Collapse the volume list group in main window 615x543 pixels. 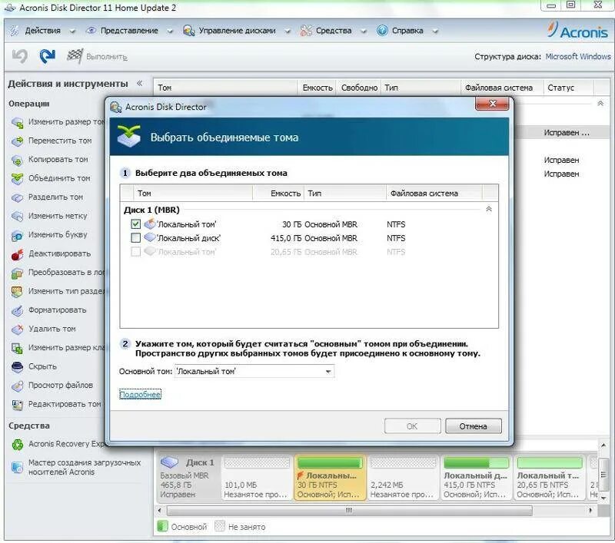(600, 104)
